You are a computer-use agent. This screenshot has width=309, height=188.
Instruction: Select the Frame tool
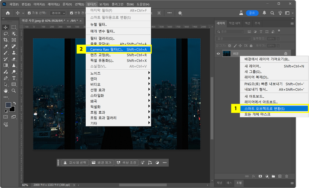[x=14, y=40]
